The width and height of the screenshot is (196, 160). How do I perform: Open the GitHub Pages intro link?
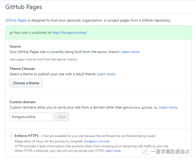coord(16,20)
